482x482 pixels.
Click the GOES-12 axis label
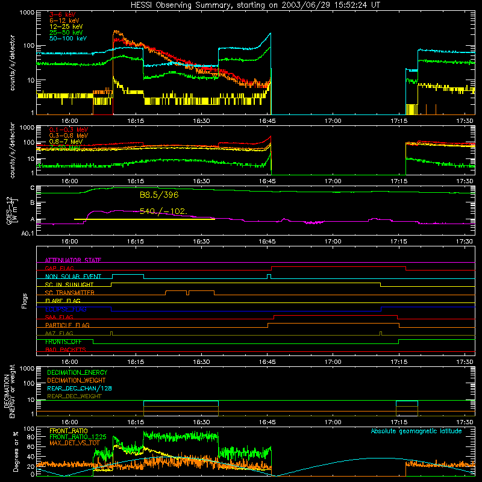pyautogui.click(x=11, y=210)
